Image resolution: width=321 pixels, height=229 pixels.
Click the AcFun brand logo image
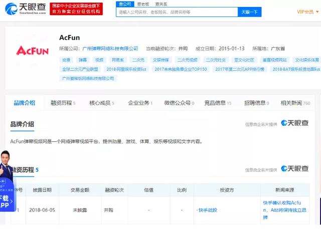click(x=33, y=50)
